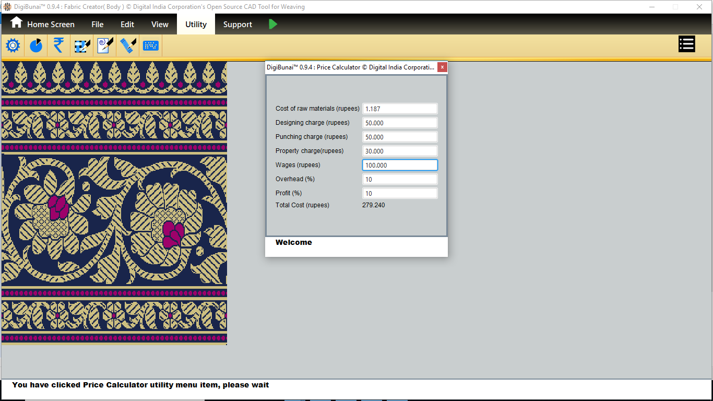Viewport: 713px width, 401px height.
Task: Click the Cost of raw materials field
Action: tap(400, 109)
